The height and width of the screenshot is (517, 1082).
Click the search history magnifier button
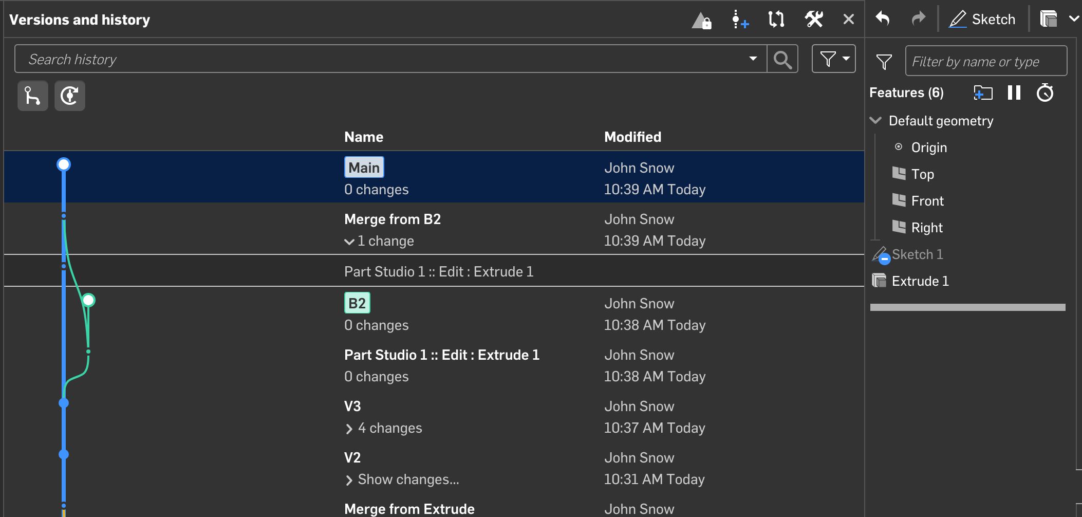(x=782, y=59)
